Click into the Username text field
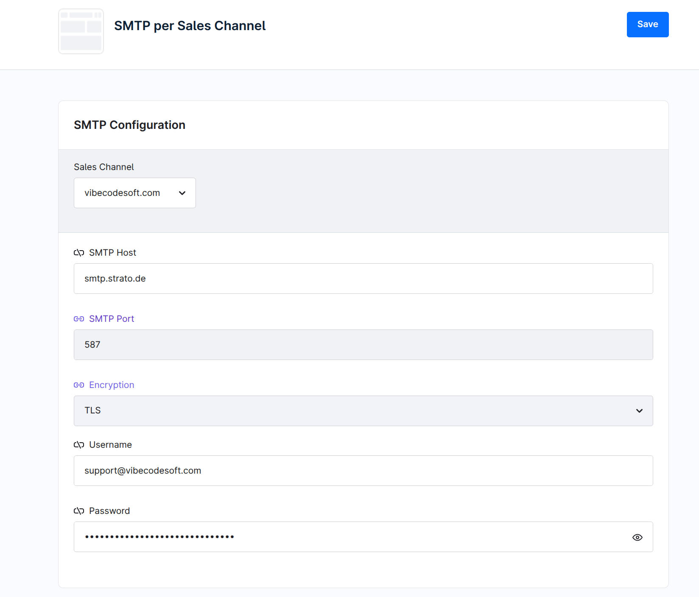699x597 pixels. coord(363,471)
